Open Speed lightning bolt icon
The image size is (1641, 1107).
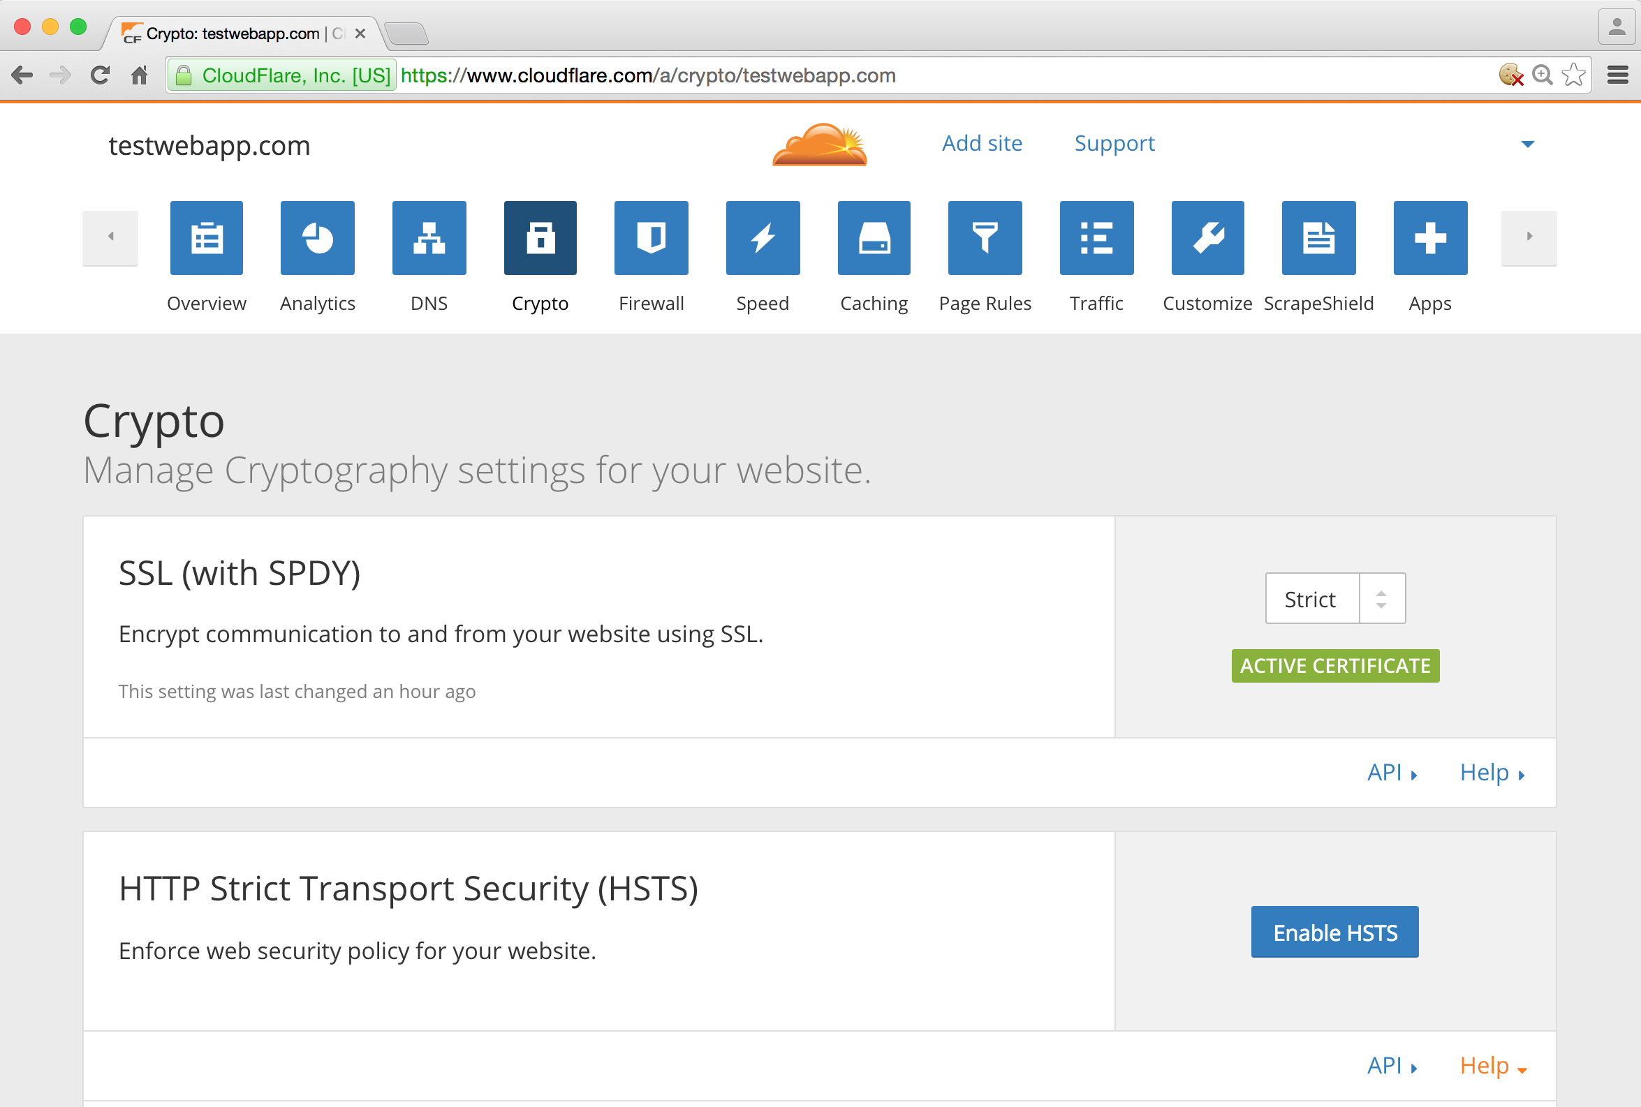point(763,238)
